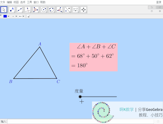Select the Polygon tool
The height and width of the screenshot is (124, 163).
[36, 10]
